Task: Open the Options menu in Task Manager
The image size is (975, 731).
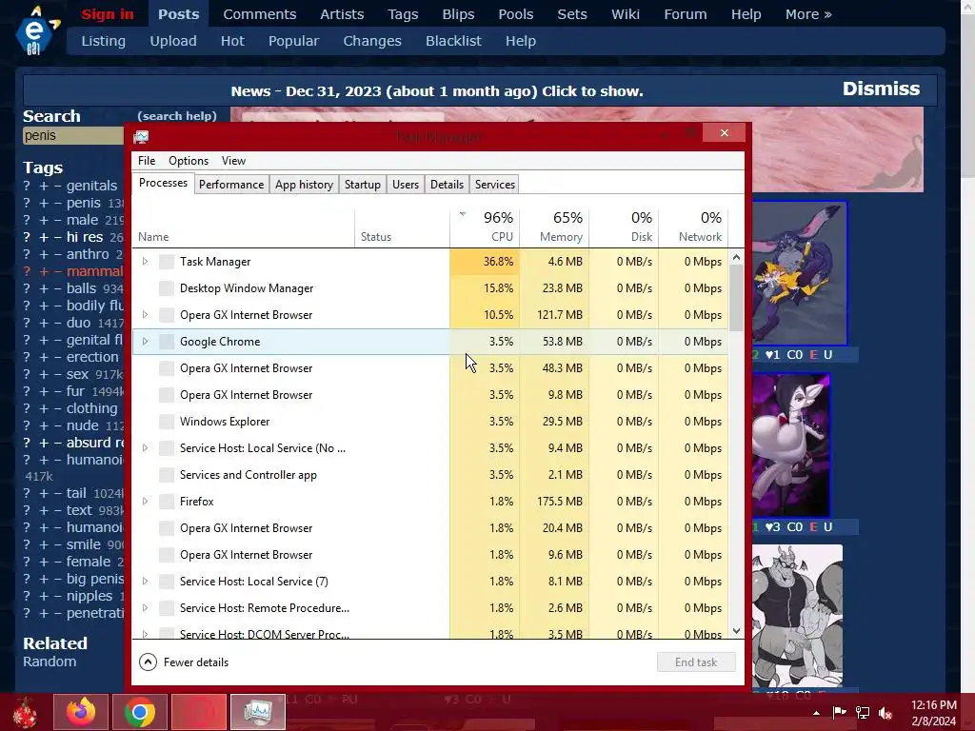Action: click(189, 160)
